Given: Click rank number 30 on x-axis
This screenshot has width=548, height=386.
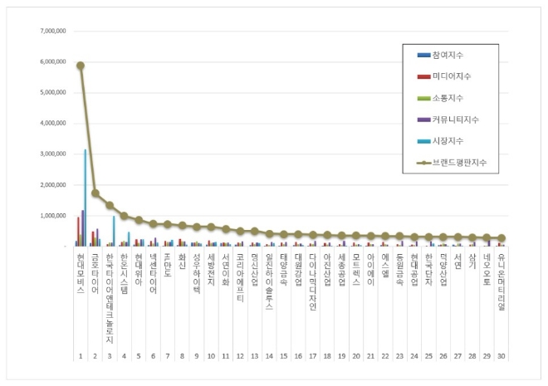Looking at the screenshot, I should point(502,354).
